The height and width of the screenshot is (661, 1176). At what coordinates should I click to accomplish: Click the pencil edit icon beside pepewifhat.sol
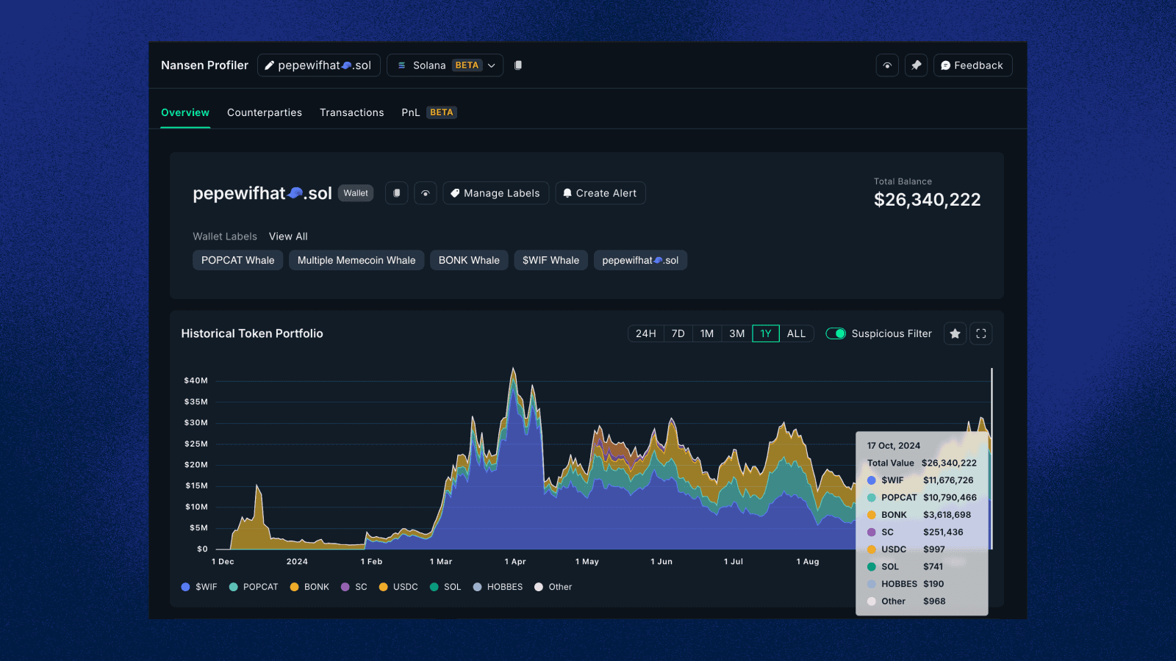click(270, 65)
